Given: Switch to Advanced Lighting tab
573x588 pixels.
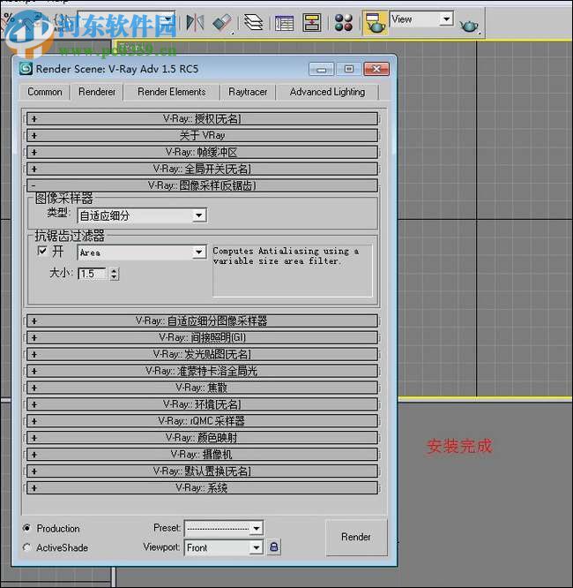Looking at the screenshot, I should point(327,92).
